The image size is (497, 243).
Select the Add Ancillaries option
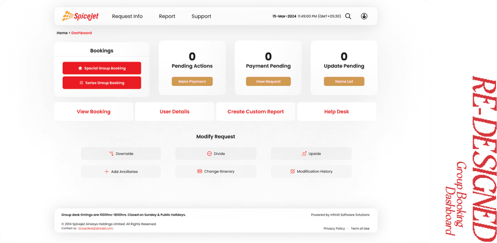(x=121, y=172)
